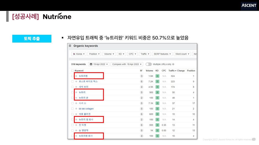Open the 석류 콜라겐 keyword link
The image size is (259, 145).
tap(84, 114)
